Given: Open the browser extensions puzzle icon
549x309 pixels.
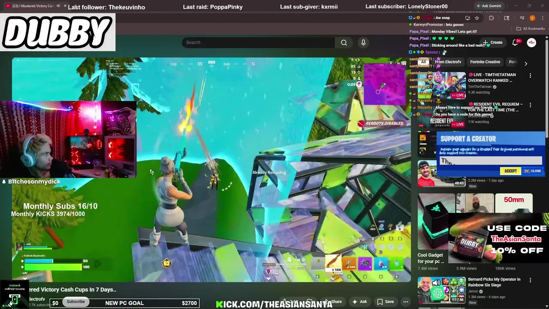Looking at the screenshot, I should 492,18.
